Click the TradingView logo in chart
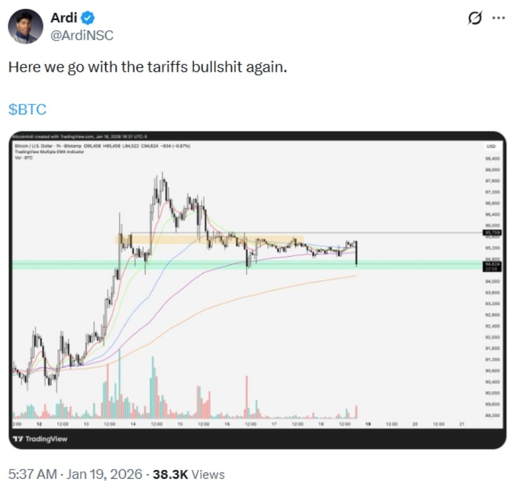 [x=41, y=439]
